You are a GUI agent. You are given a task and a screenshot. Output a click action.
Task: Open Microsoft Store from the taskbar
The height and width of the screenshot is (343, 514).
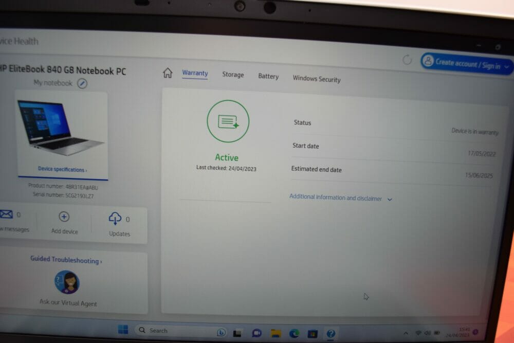coord(313,334)
